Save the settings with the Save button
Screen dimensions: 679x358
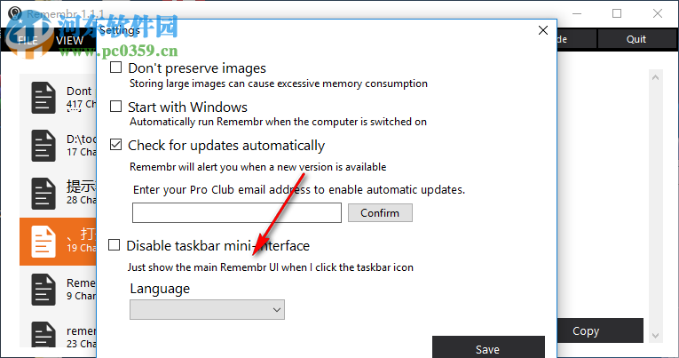487,347
